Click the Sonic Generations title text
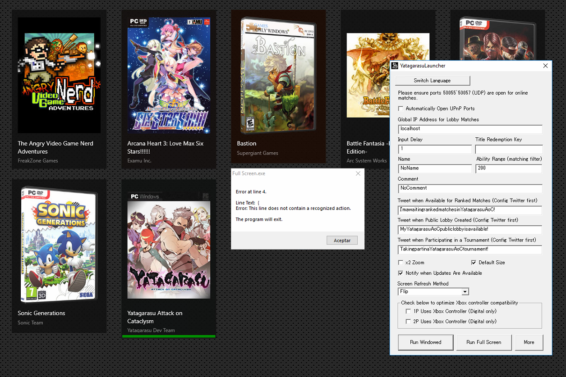 pyautogui.click(x=41, y=313)
